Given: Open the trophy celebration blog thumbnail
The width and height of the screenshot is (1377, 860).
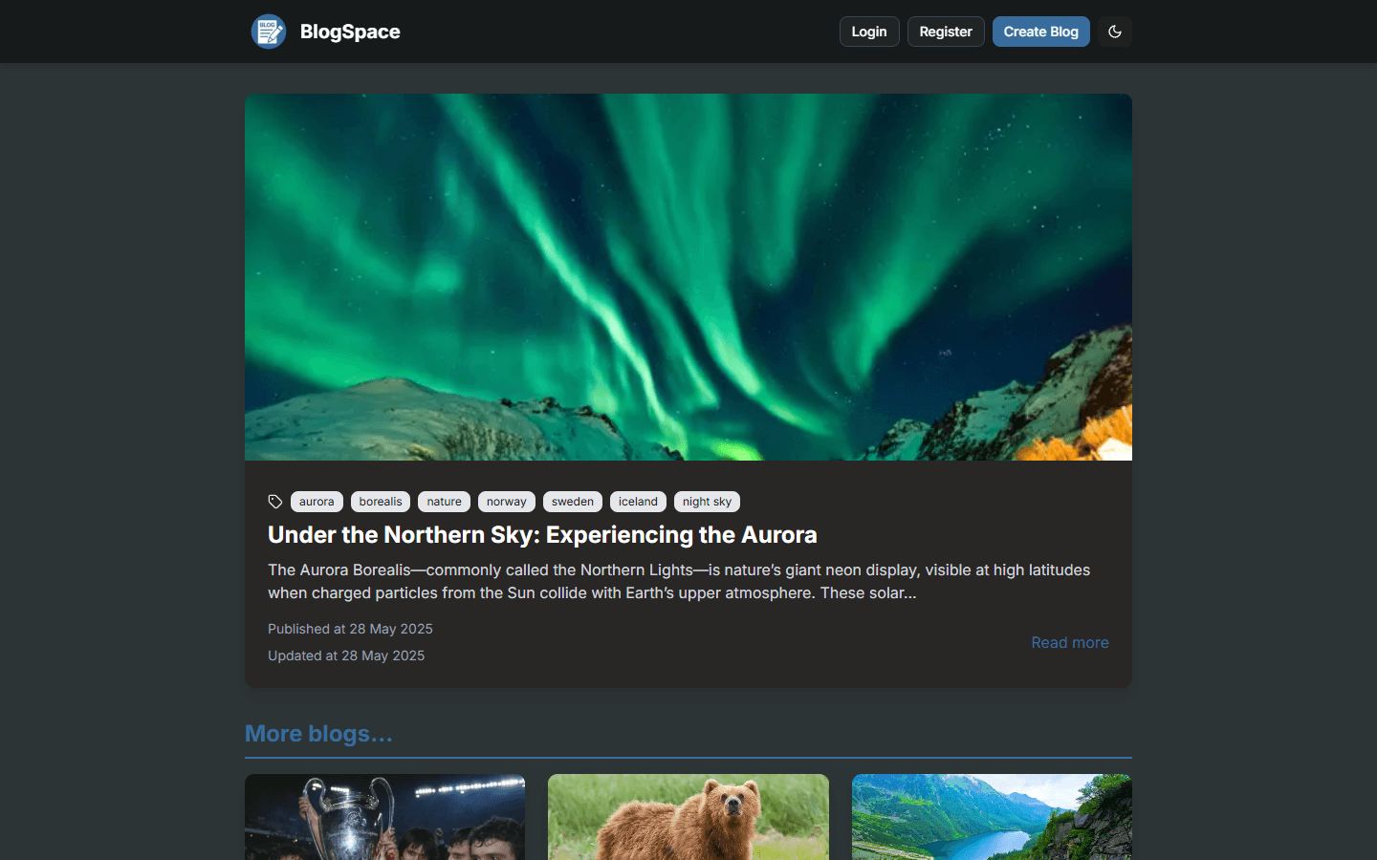Looking at the screenshot, I should point(384,817).
